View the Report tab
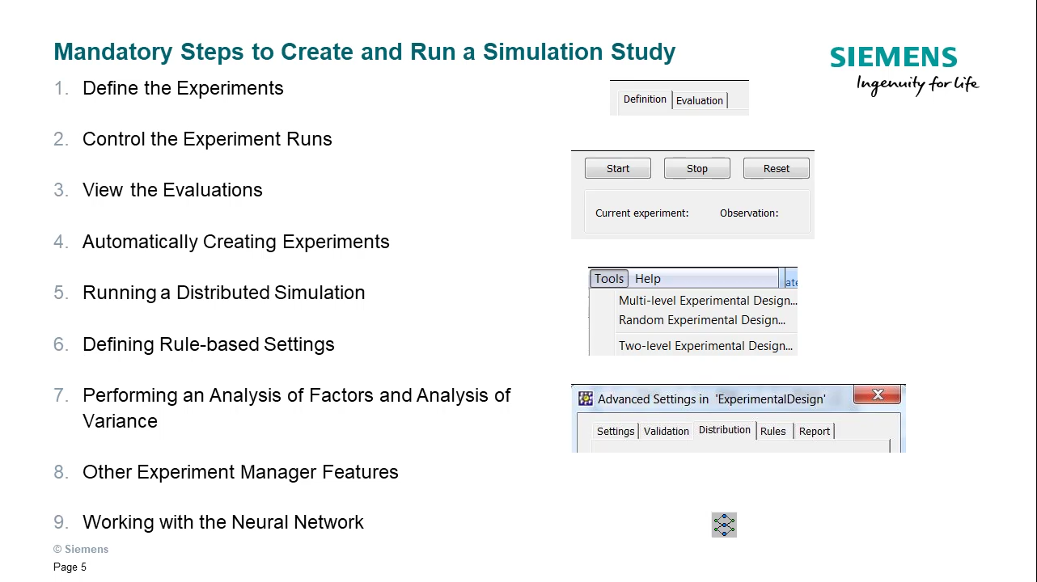Screen dimensions: 1037x582 [814, 431]
